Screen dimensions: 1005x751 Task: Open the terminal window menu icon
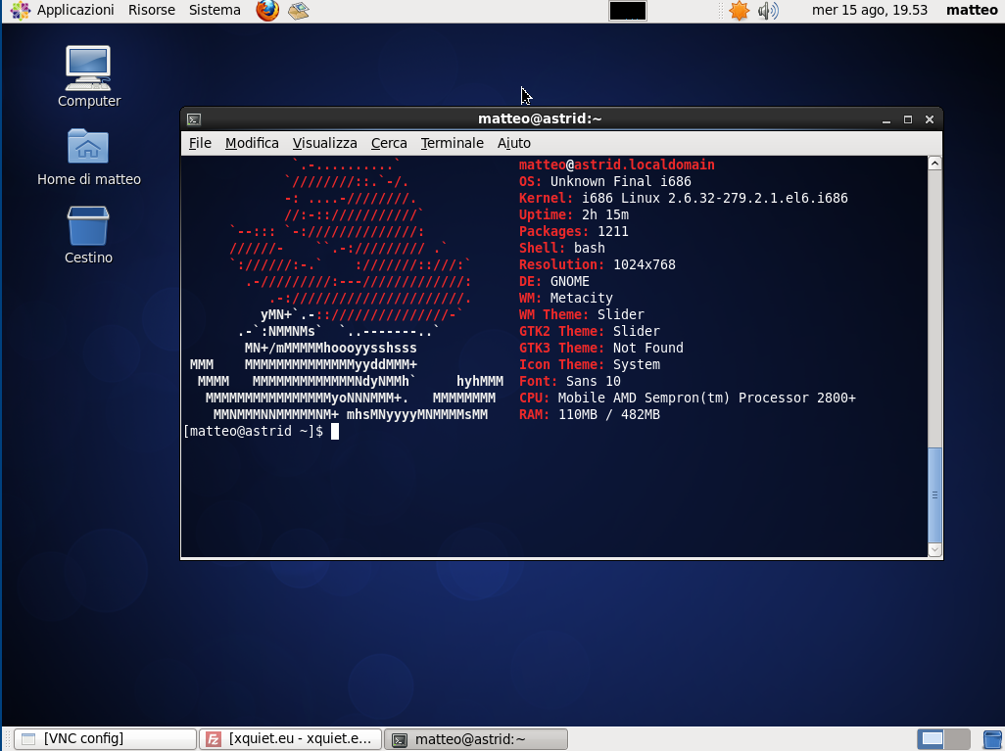[194, 119]
